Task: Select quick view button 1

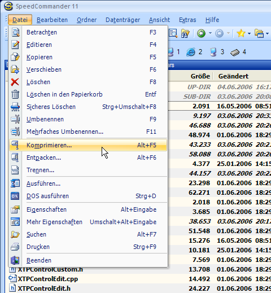Action: tap(174, 52)
